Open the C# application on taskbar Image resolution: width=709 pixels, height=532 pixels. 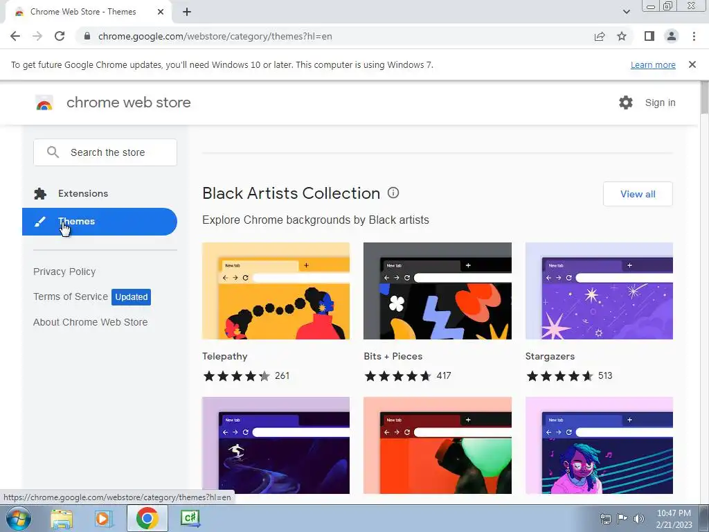point(190,518)
